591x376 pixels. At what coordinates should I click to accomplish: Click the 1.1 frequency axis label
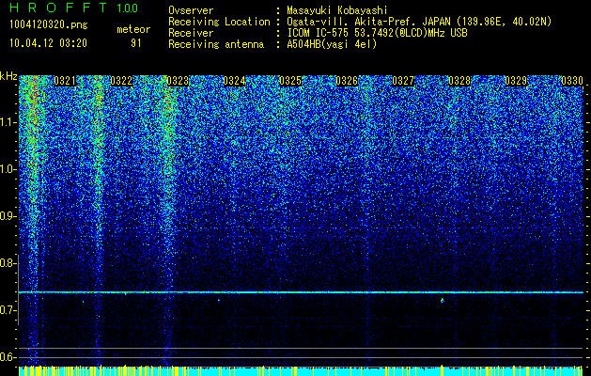8,123
